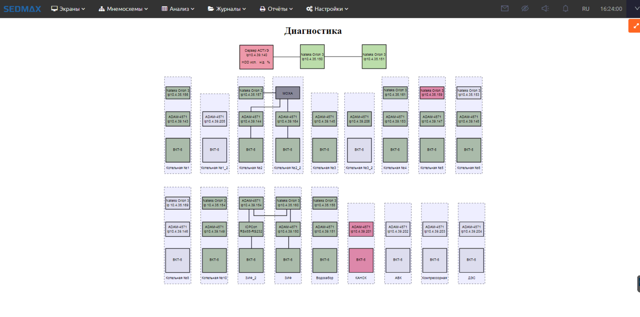Open the Настройки dropdown
Viewport: 640px width, 317px height.
327,9
